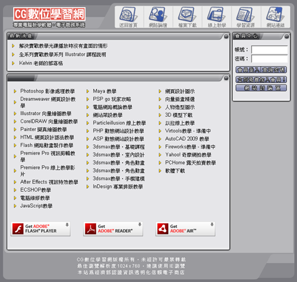Click the 會員登入 login button
This screenshot has height=282, width=297.
tap(248, 69)
